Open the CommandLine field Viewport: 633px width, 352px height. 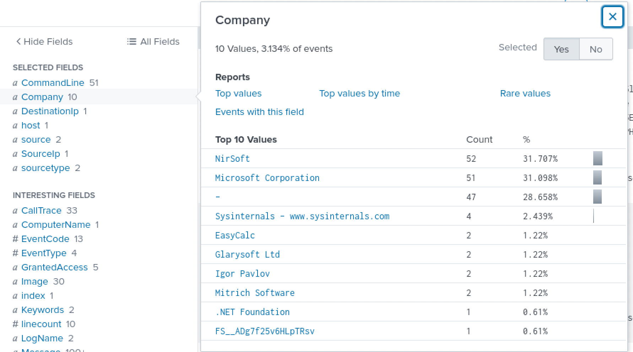53,83
